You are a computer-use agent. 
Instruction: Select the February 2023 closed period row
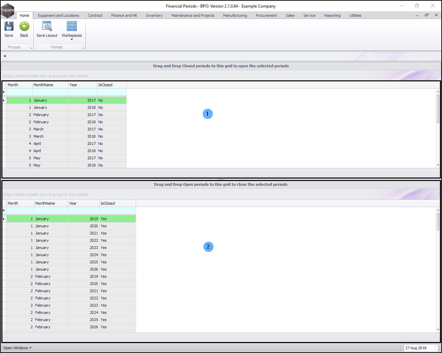(x=71, y=305)
